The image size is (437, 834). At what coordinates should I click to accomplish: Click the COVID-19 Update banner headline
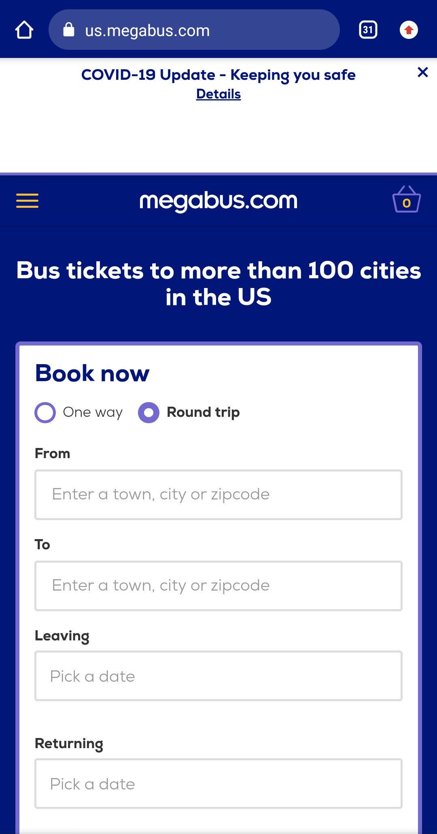click(218, 75)
